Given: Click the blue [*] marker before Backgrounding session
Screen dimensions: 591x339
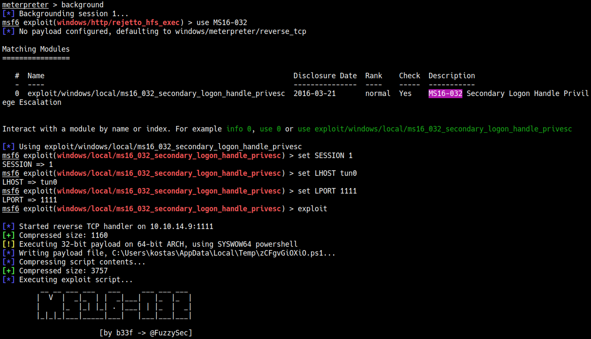Looking at the screenshot, I should click(x=8, y=14).
